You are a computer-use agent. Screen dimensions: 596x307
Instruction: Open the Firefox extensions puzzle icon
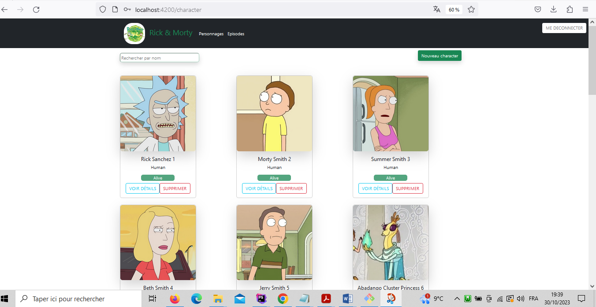pos(570,9)
